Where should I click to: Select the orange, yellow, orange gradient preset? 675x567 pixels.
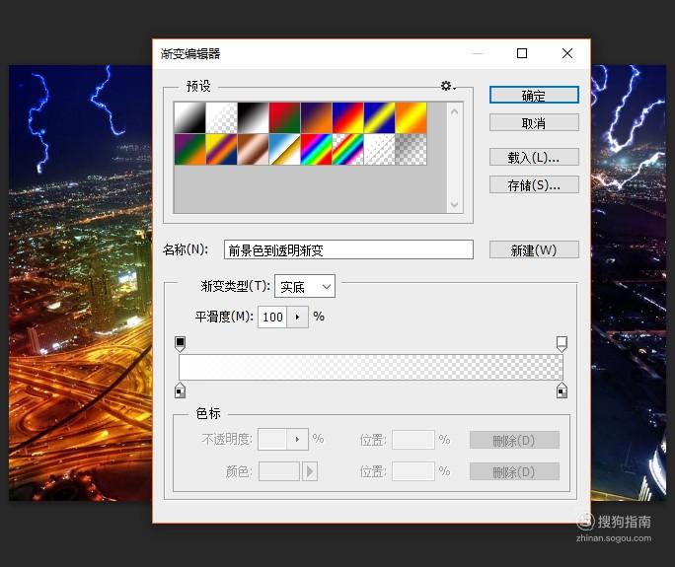pyautogui.click(x=412, y=117)
